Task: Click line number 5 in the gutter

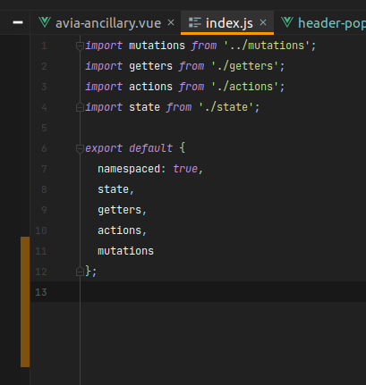Action: (44, 128)
